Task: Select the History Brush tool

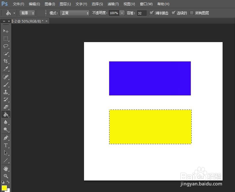Action: click(6, 99)
